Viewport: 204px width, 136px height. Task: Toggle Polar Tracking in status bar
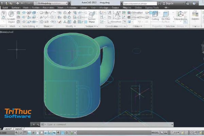coord(33,133)
